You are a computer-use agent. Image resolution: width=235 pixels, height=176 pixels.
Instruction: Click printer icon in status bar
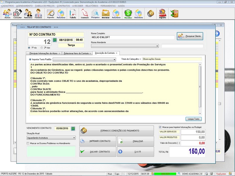pos(207,174)
